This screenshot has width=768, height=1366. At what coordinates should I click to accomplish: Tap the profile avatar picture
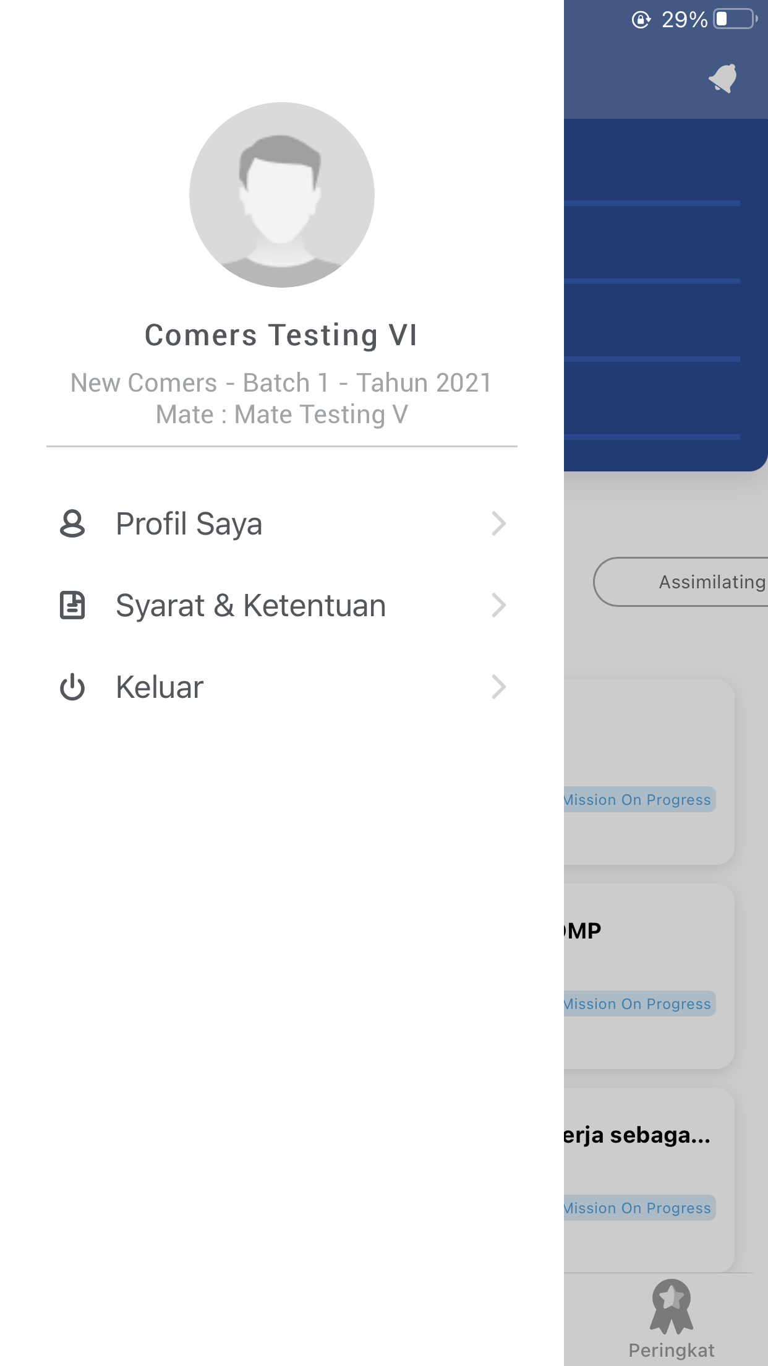point(282,195)
